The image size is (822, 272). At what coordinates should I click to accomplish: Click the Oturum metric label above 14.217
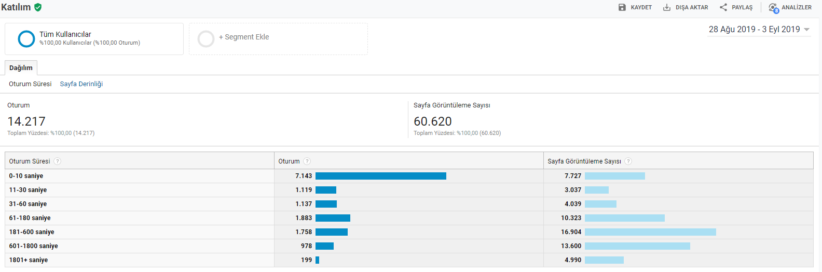(x=19, y=105)
